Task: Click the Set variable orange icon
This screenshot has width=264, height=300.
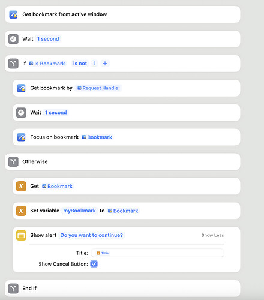Action: 21,211
